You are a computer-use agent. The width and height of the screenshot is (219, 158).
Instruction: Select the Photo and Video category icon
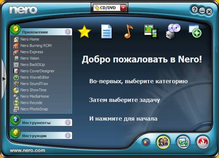[151, 31]
